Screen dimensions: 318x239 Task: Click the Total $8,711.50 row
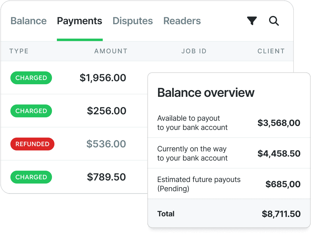pyautogui.click(x=229, y=214)
